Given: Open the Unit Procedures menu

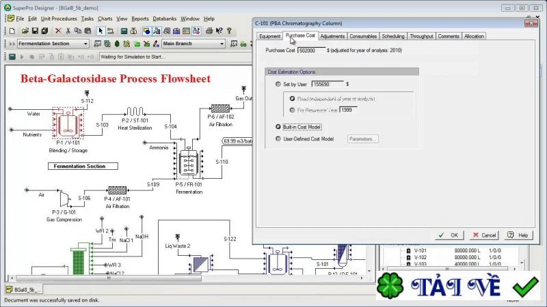Looking at the screenshot, I should (x=59, y=18).
